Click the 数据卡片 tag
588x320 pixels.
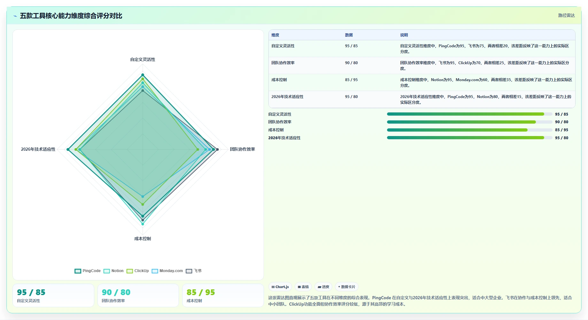pos(347,287)
